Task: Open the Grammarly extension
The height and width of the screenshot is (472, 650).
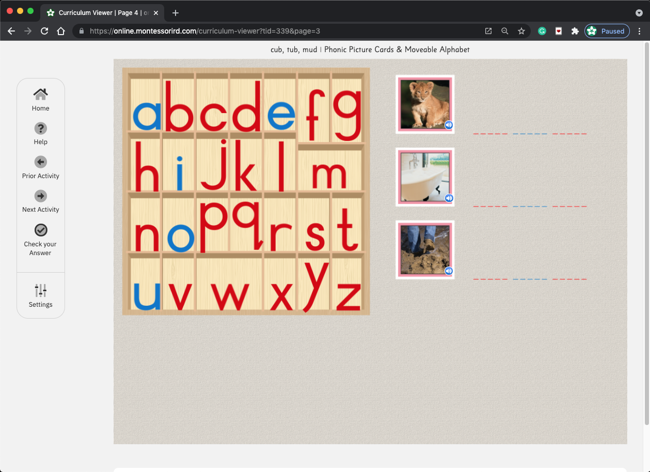Action: 542,31
